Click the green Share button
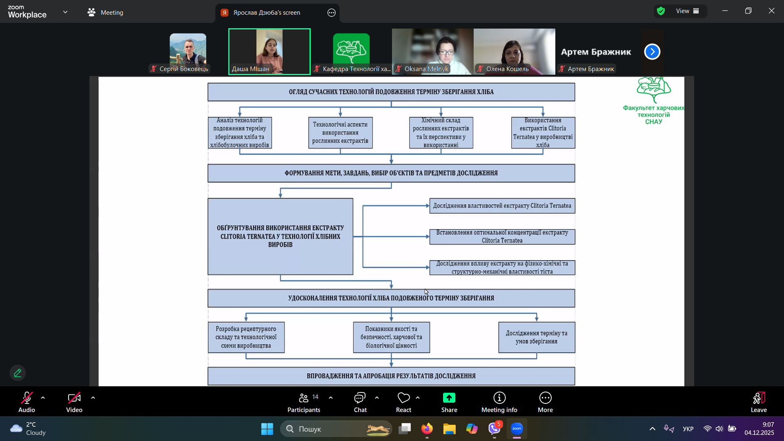 click(x=449, y=402)
